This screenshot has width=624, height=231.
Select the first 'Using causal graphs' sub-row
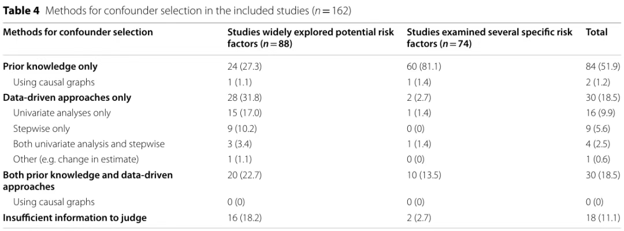click(x=54, y=82)
